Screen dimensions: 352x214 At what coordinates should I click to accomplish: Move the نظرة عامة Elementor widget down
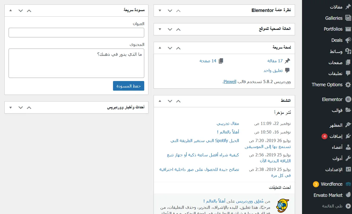tap(170, 11)
